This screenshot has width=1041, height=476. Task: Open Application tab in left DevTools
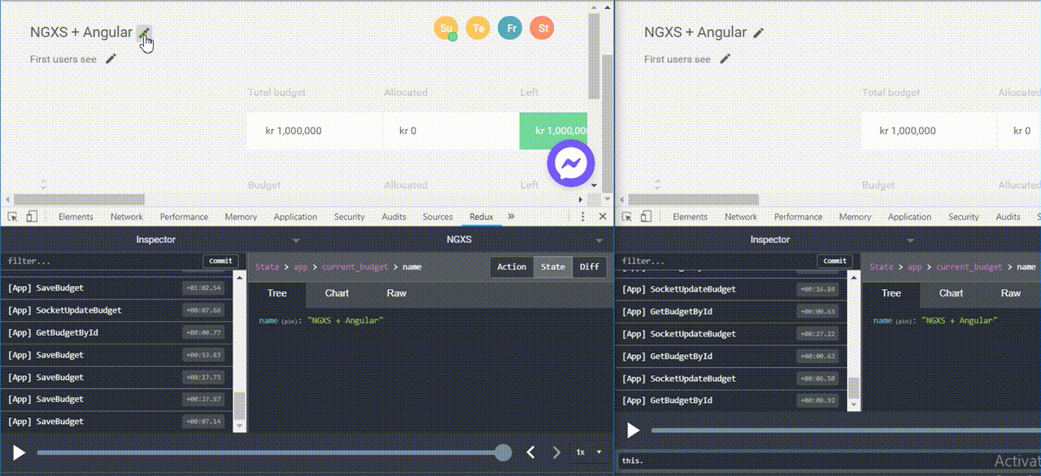coord(295,217)
